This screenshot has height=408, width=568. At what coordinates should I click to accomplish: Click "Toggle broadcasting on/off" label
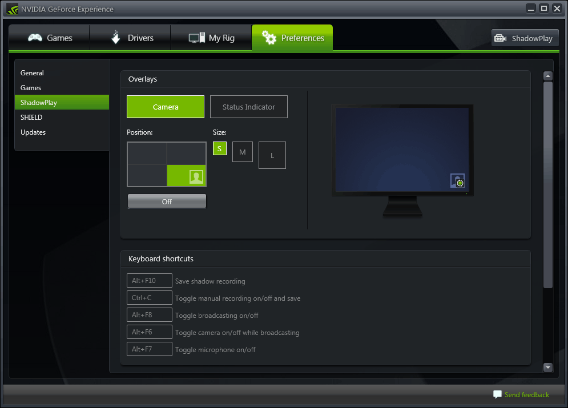click(216, 316)
